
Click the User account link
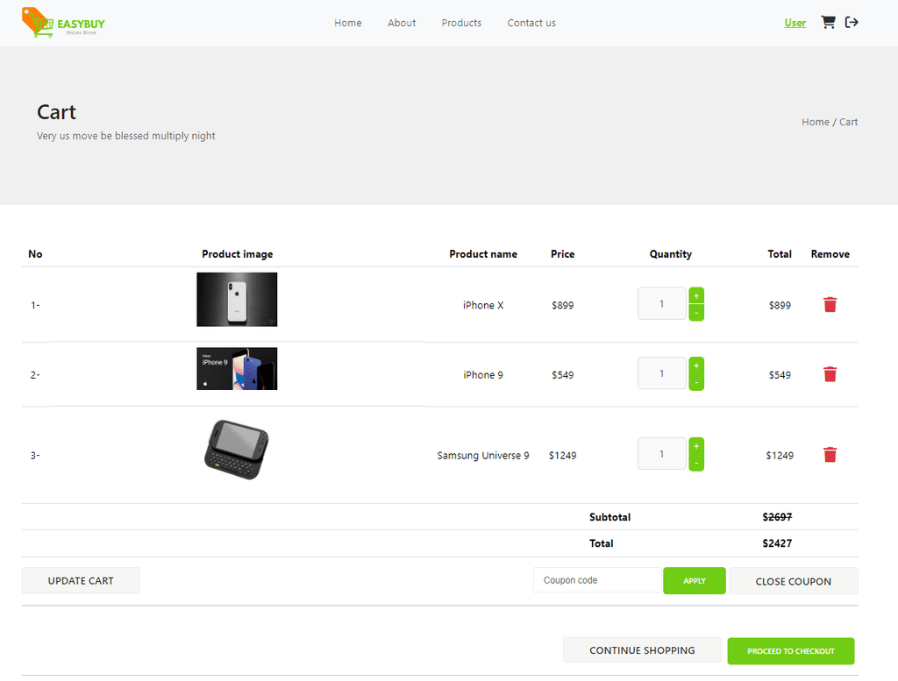pyautogui.click(x=795, y=23)
